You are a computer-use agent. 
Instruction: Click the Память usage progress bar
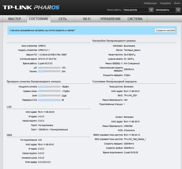pos(49,71)
